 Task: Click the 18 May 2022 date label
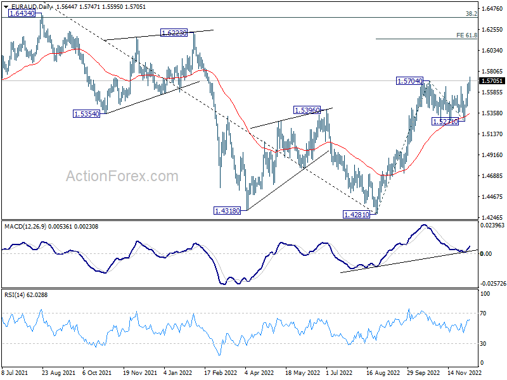pos(302,372)
